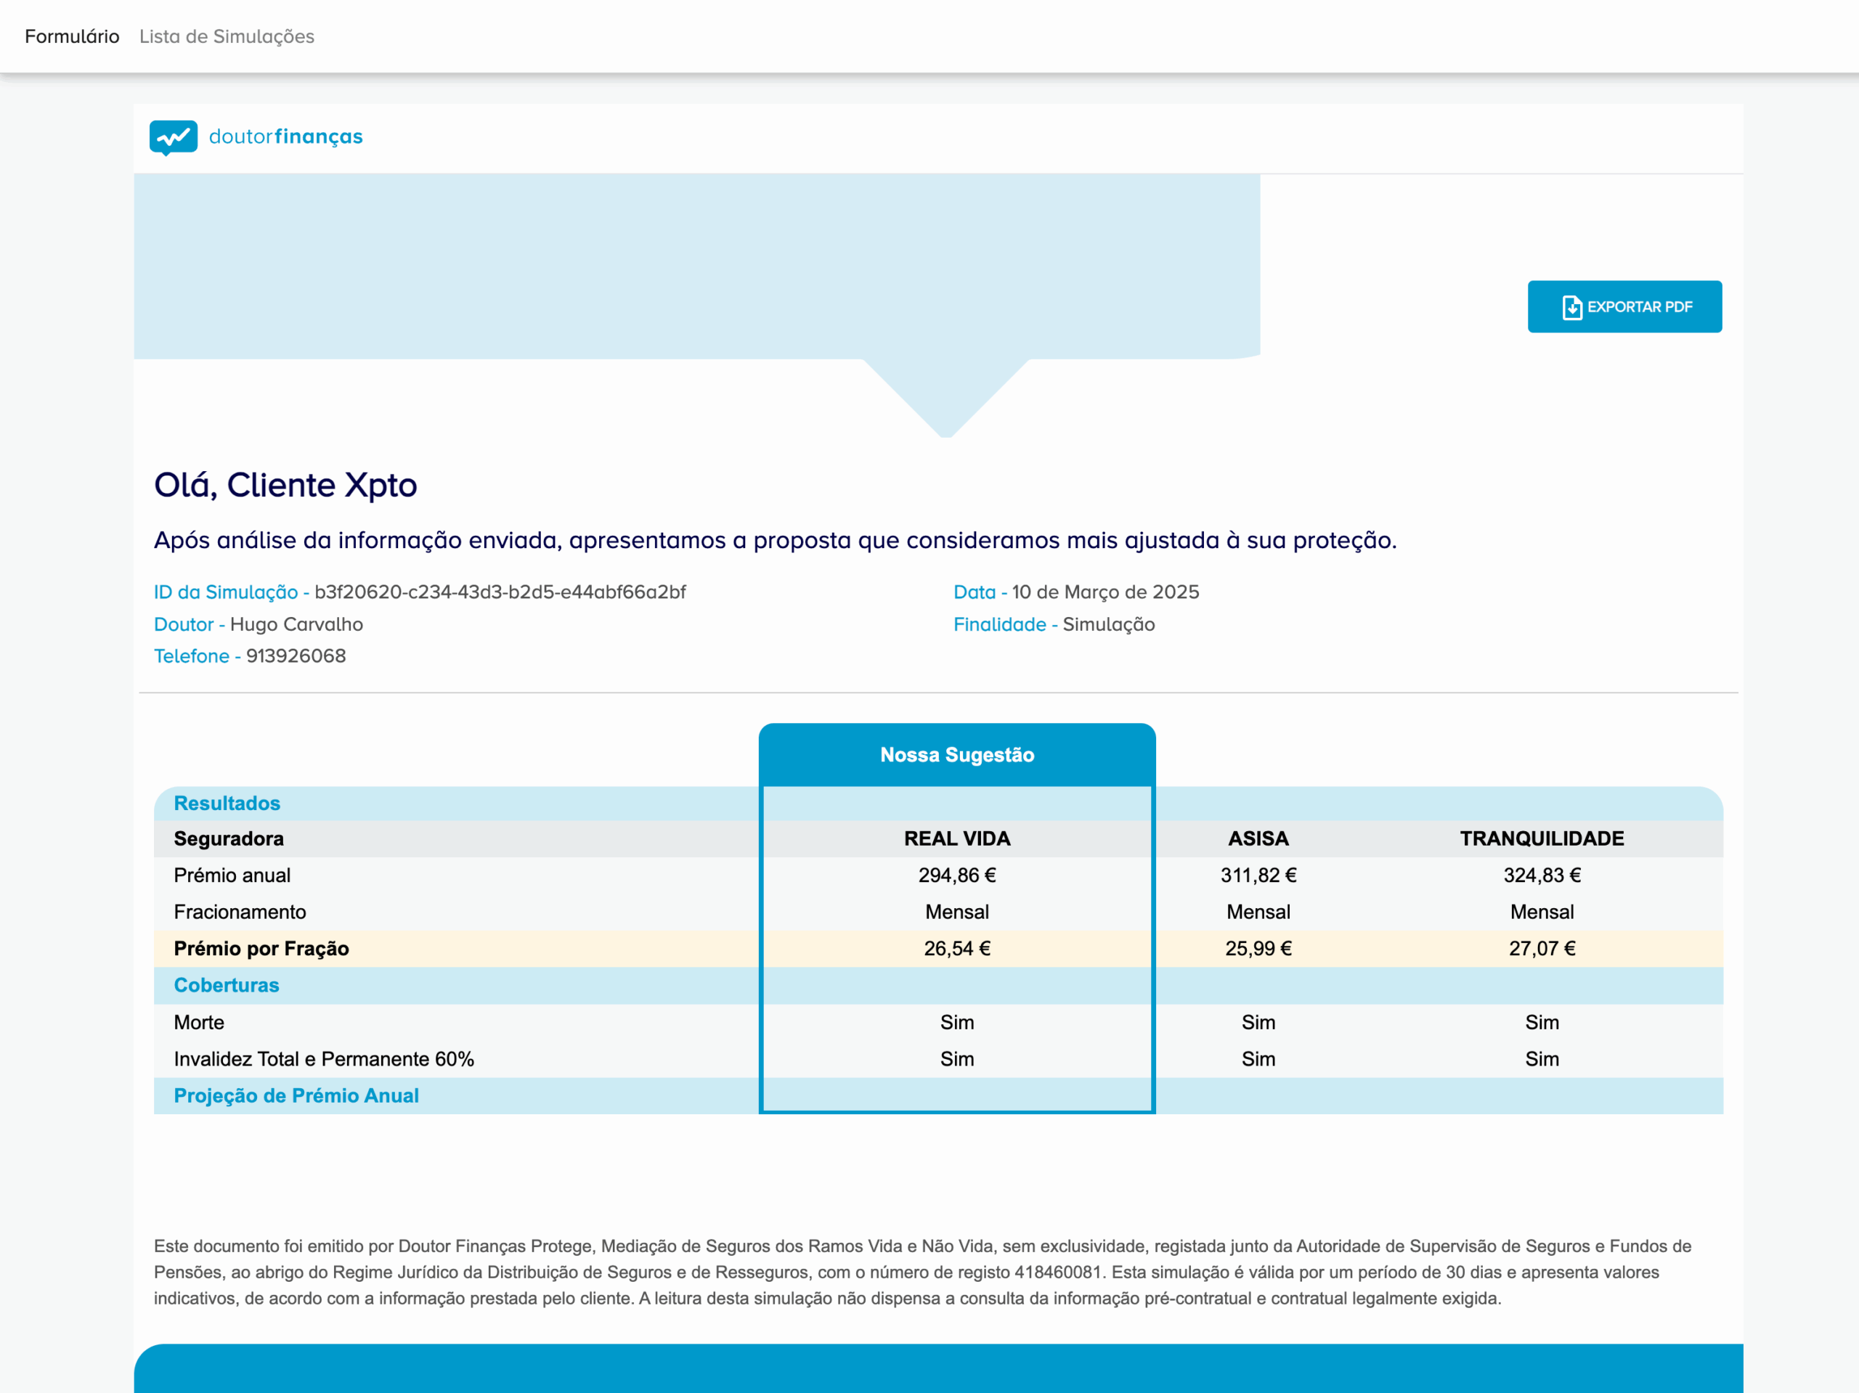Select the Exportar PDF button
The width and height of the screenshot is (1859, 1393).
pyautogui.click(x=1624, y=306)
